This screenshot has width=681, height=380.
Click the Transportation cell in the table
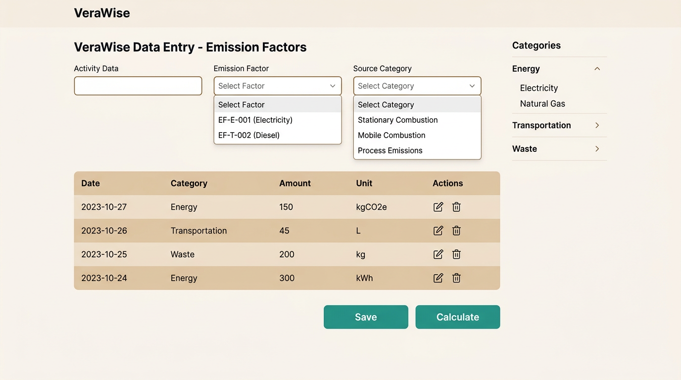coord(199,231)
